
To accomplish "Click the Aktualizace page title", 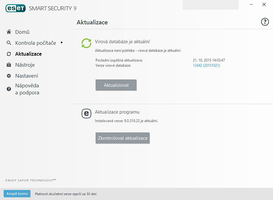I will [92, 22].
